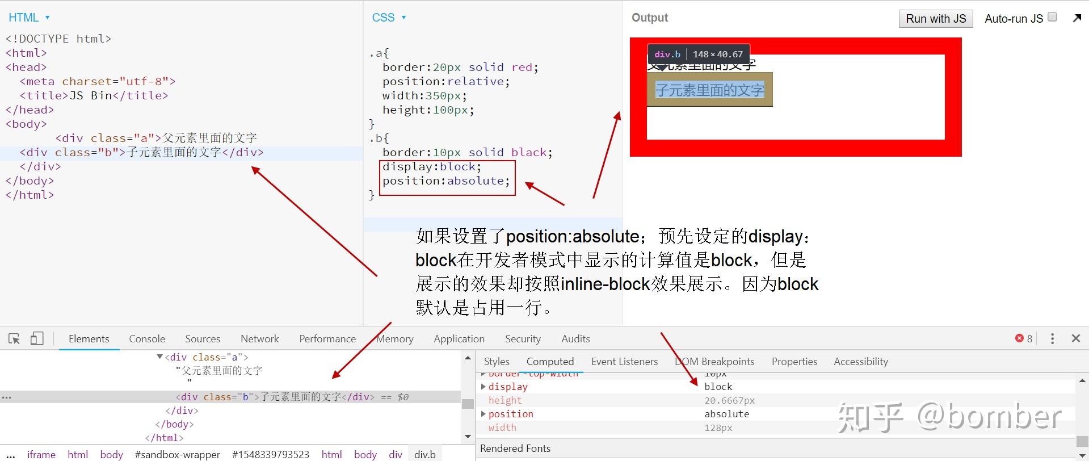Select the div class="b" row in the DOM tree
Screen dimensions: 1089x461
click(230, 397)
